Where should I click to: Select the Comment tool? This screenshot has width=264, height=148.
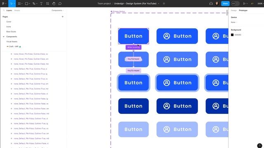click(x=60, y=4)
